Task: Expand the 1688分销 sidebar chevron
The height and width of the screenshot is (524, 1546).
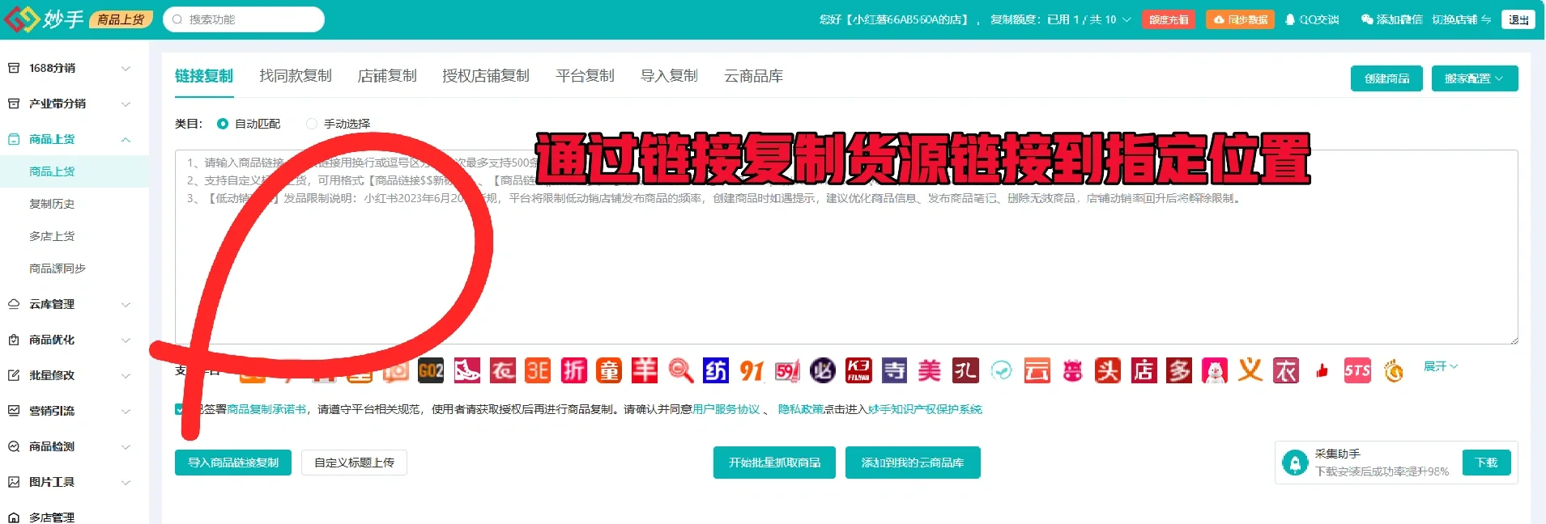Action: 126,69
